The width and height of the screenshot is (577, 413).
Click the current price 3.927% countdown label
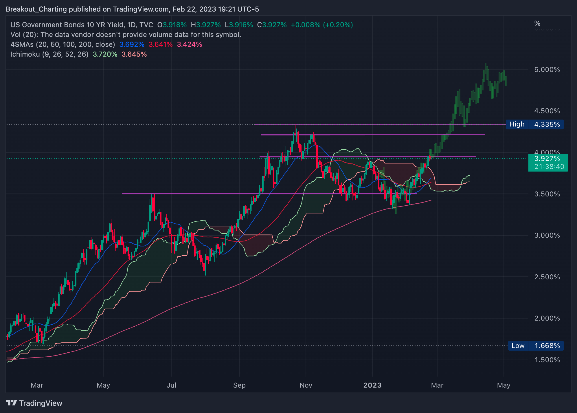click(x=548, y=163)
